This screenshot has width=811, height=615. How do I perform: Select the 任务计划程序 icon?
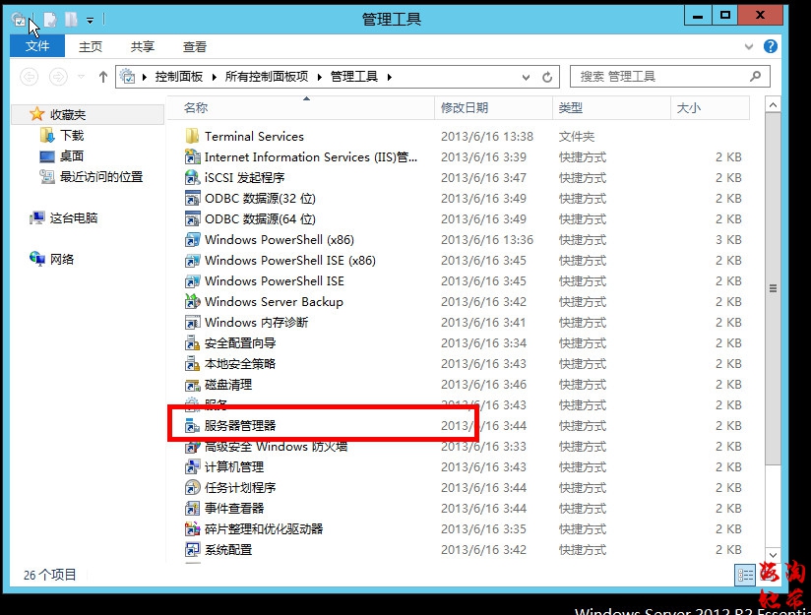pos(192,488)
